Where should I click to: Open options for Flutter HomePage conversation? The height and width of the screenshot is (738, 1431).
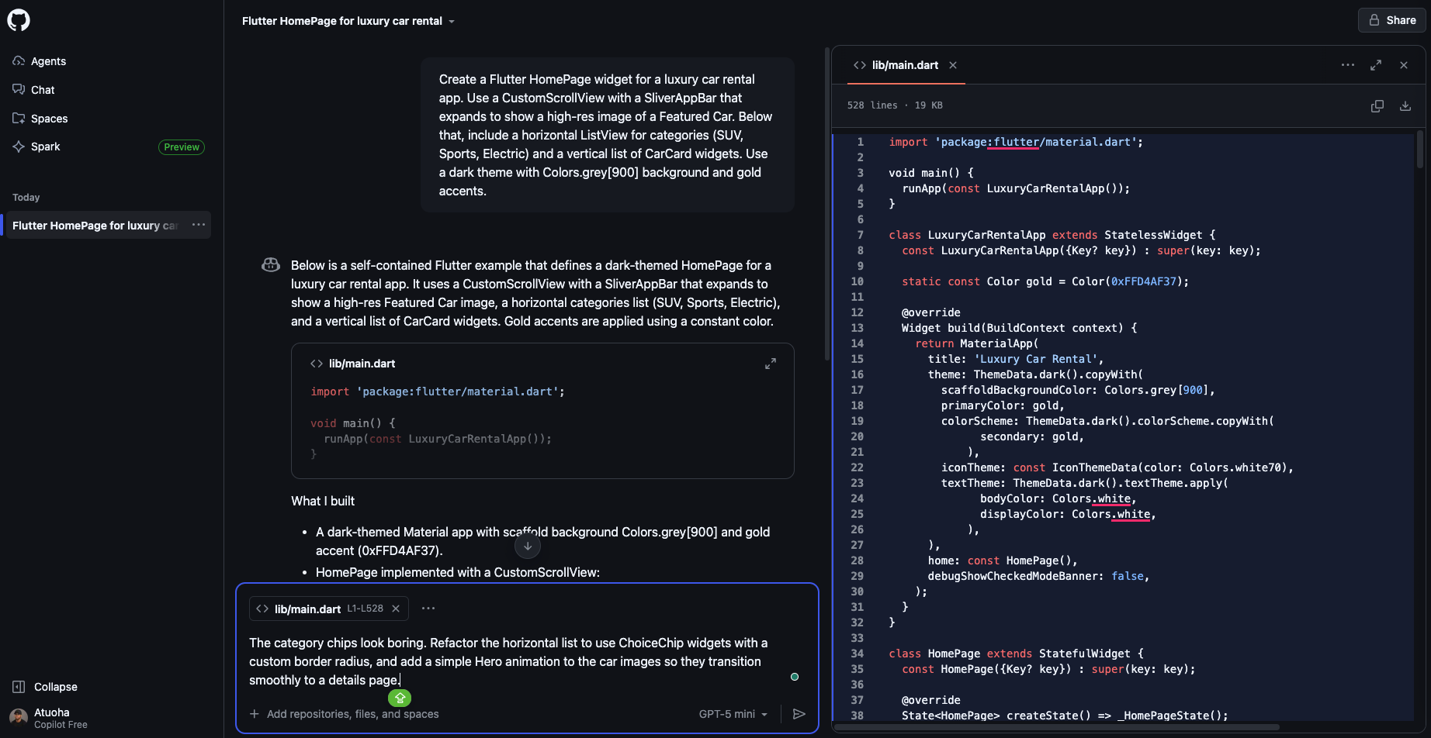pos(199,226)
